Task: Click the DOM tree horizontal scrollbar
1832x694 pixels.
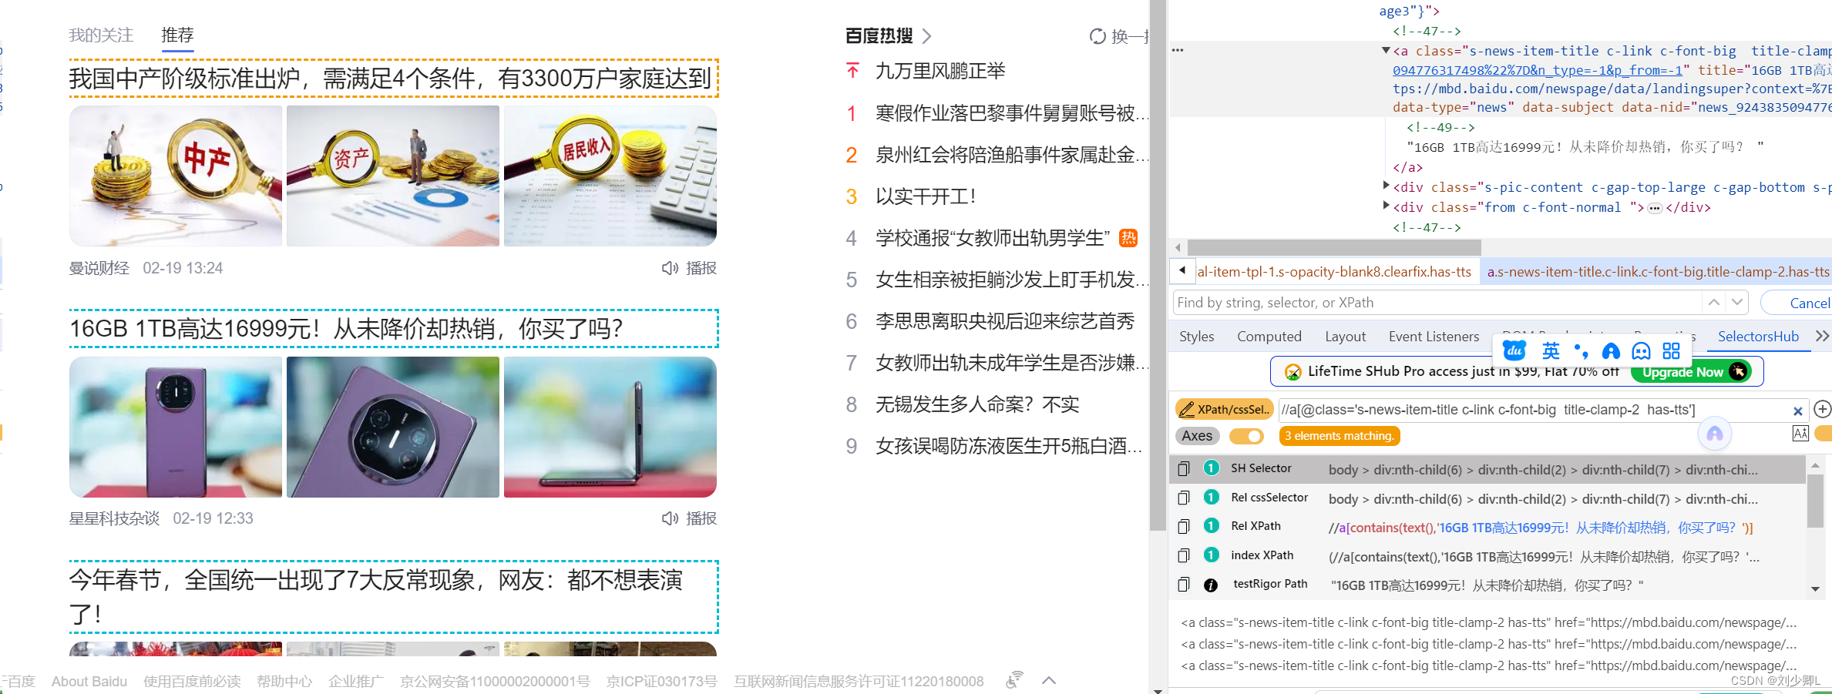Action: point(1334,247)
